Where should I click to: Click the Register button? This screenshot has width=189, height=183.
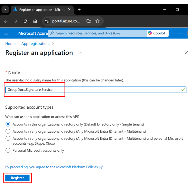point(17,178)
